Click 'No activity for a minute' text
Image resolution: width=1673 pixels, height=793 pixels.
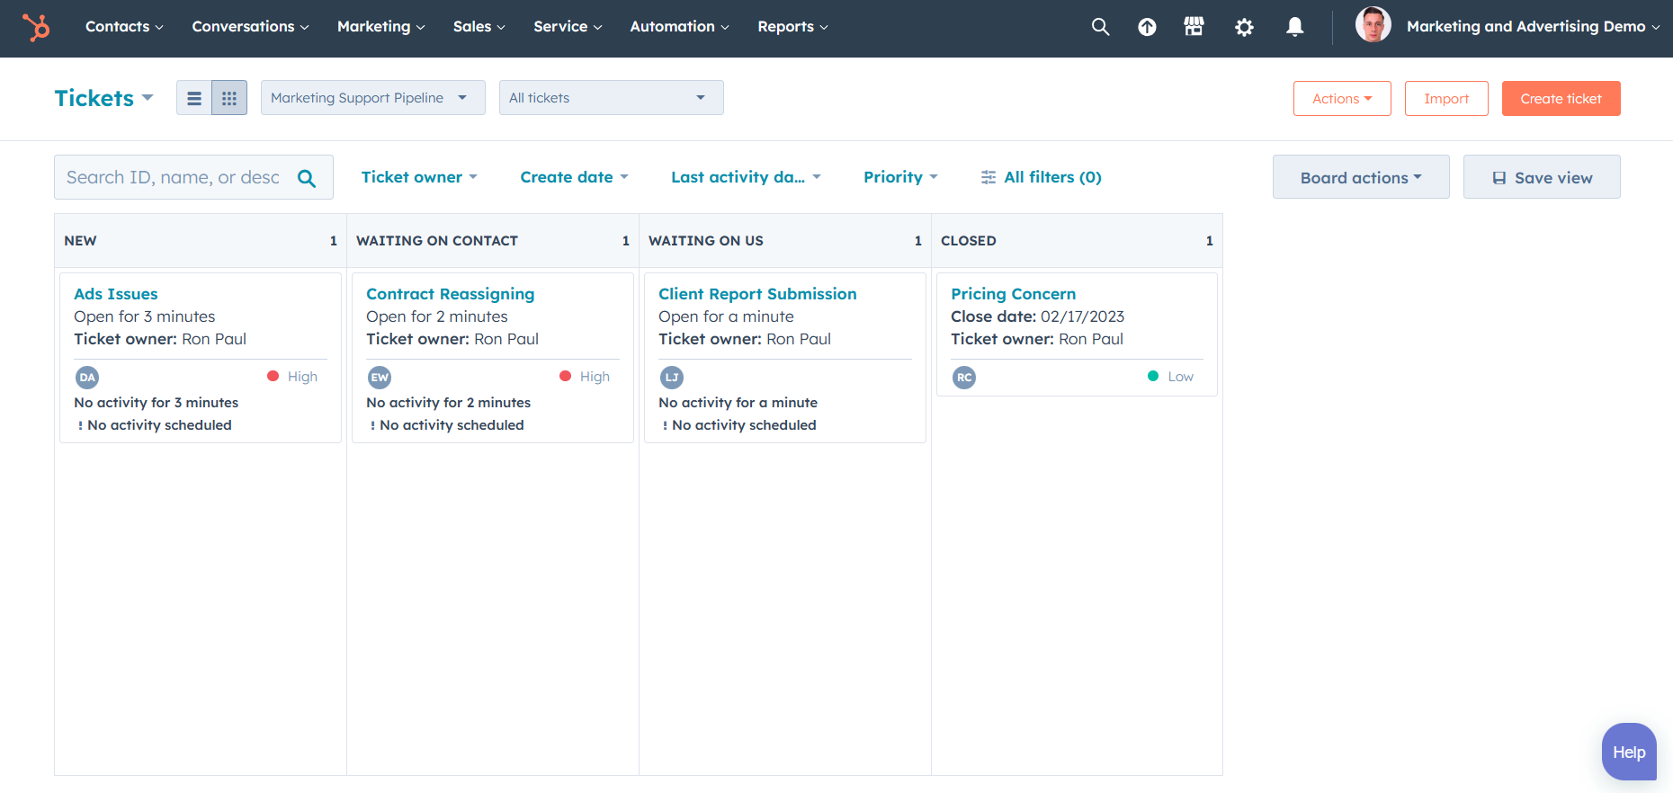738,403
